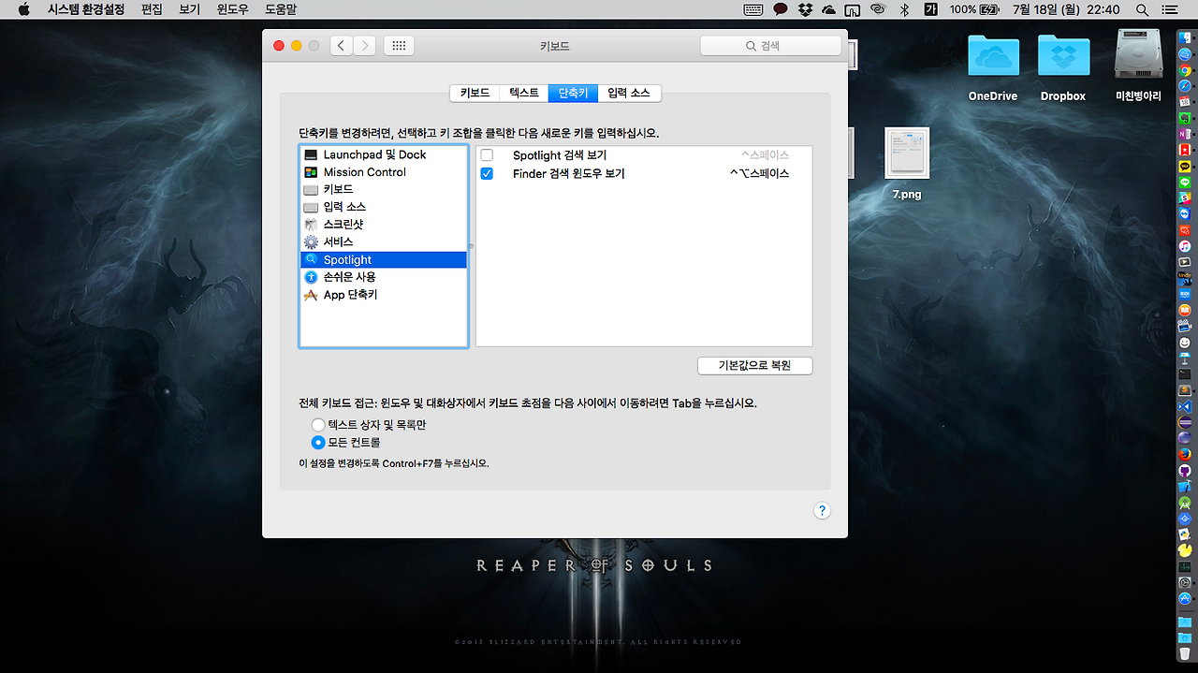Open Korean input source menu icon

pyautogui.click(x=930, y=9)
